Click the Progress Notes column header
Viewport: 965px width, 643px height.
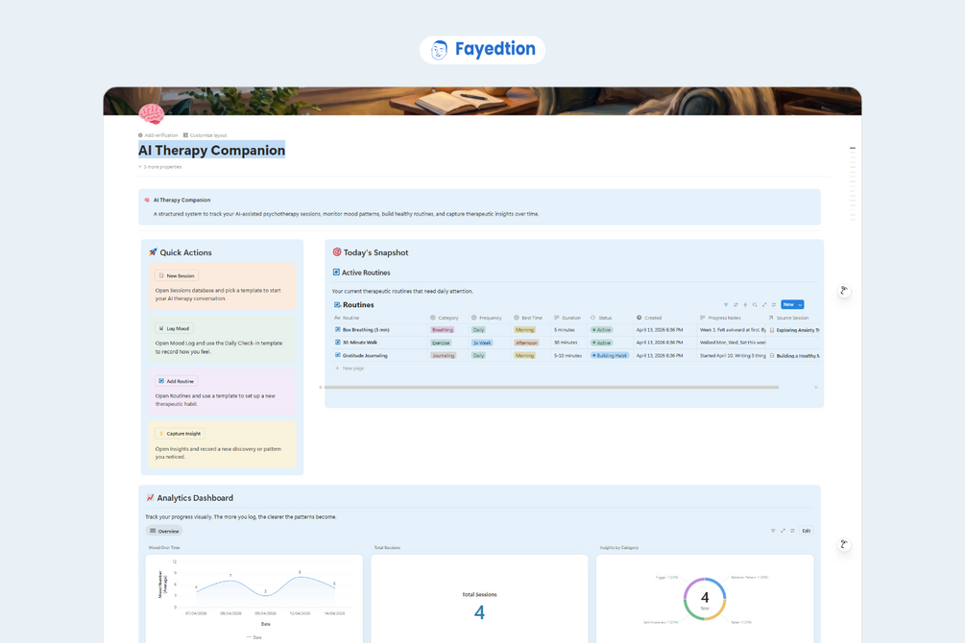click(x=721, y=318)
